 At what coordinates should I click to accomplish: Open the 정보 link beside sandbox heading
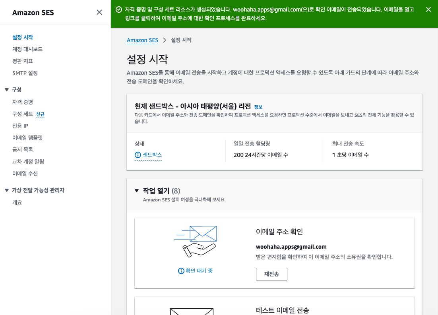(x=258, y=107)
